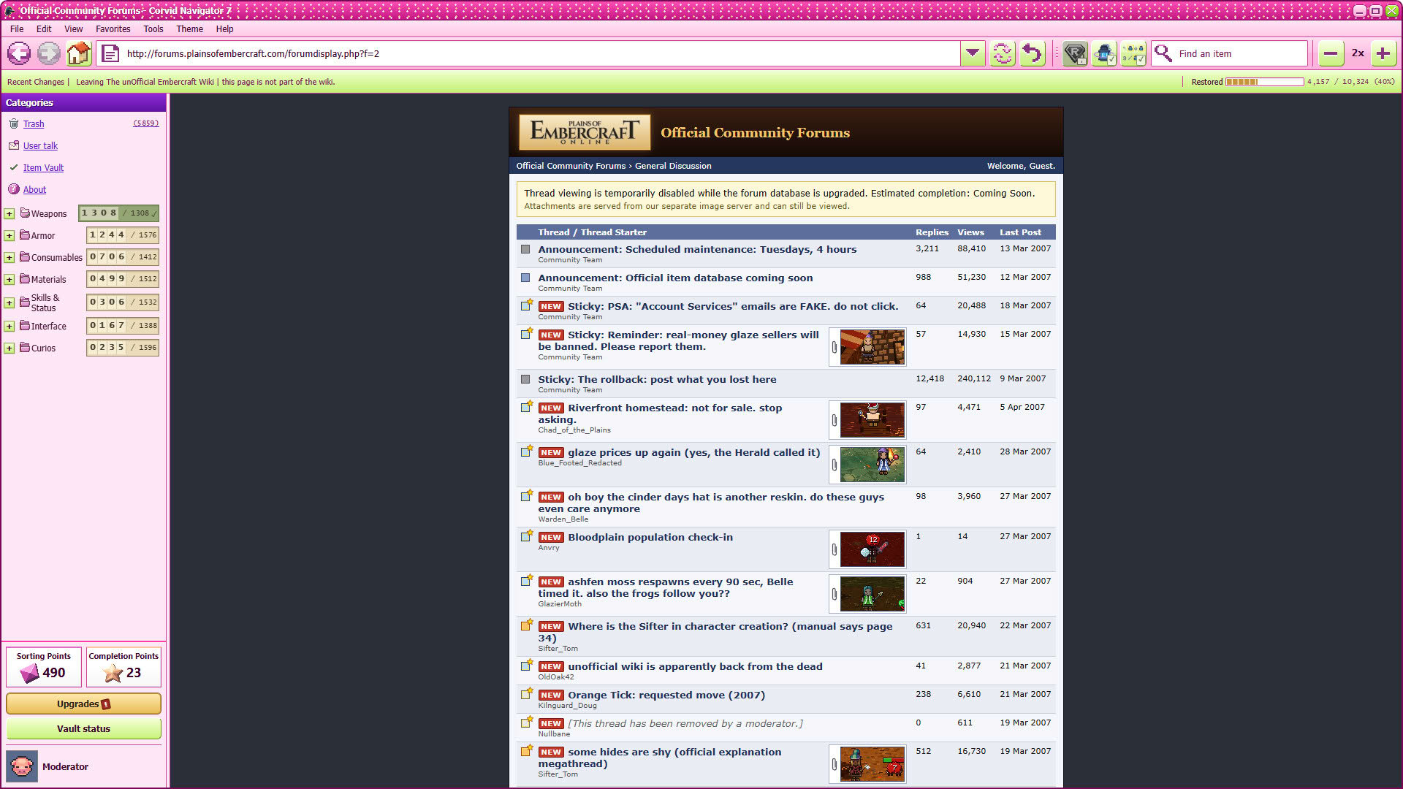Go back with the Back arrow
The height and width of the screenshot is (789, 1403).
pos(19,53)
